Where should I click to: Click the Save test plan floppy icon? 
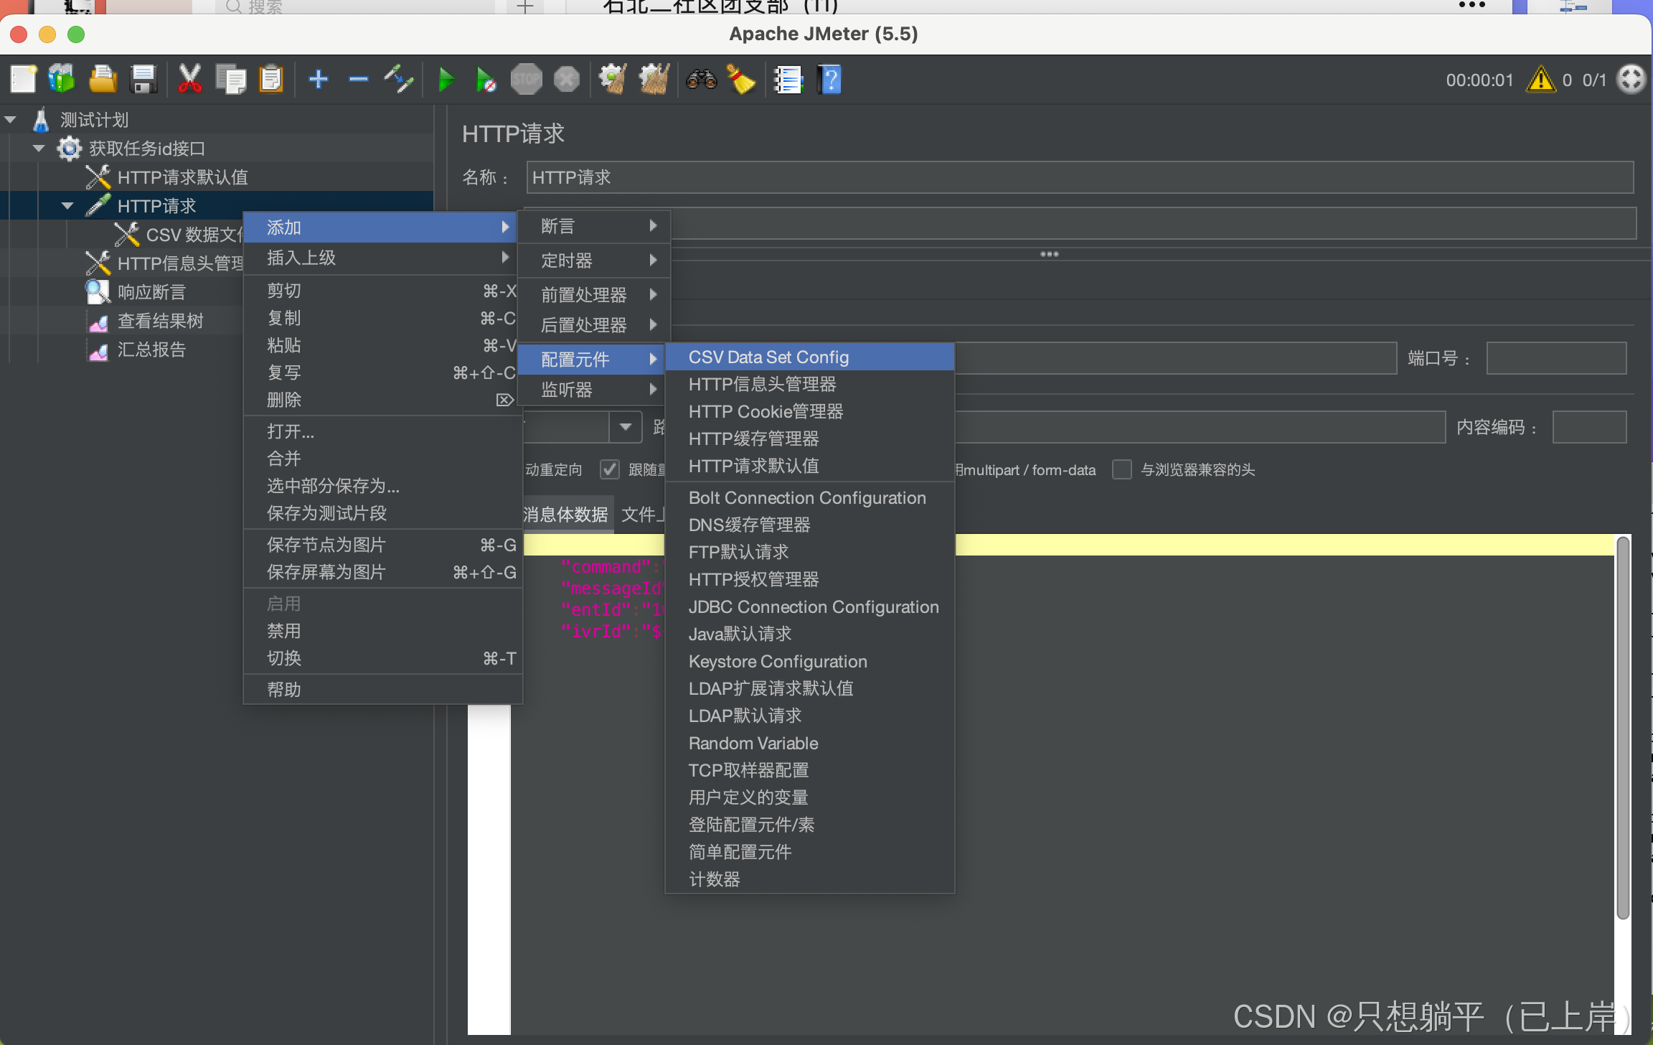143,79
